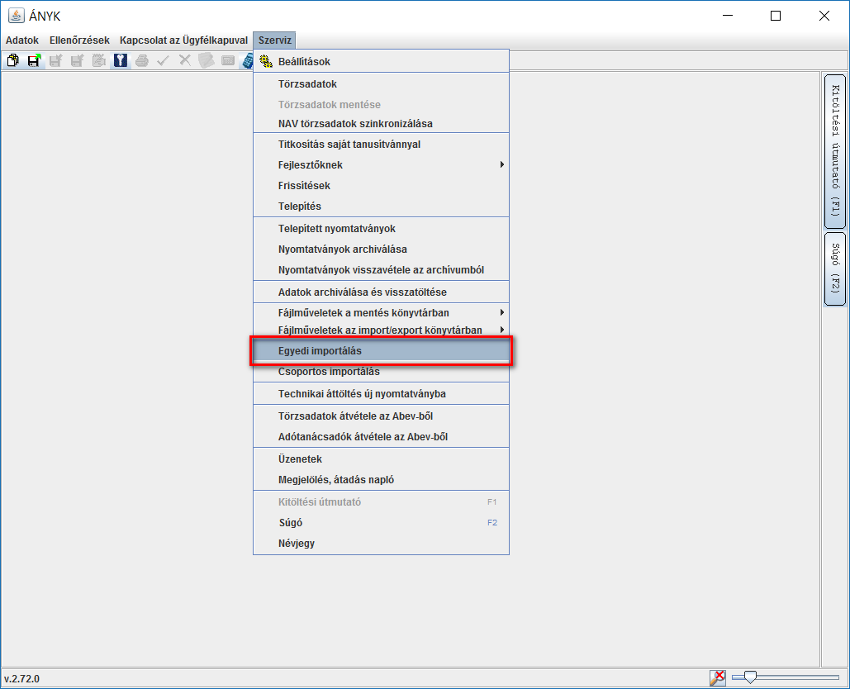
Task: Maximize the ÁNYK window
Action: coord(776,16)
